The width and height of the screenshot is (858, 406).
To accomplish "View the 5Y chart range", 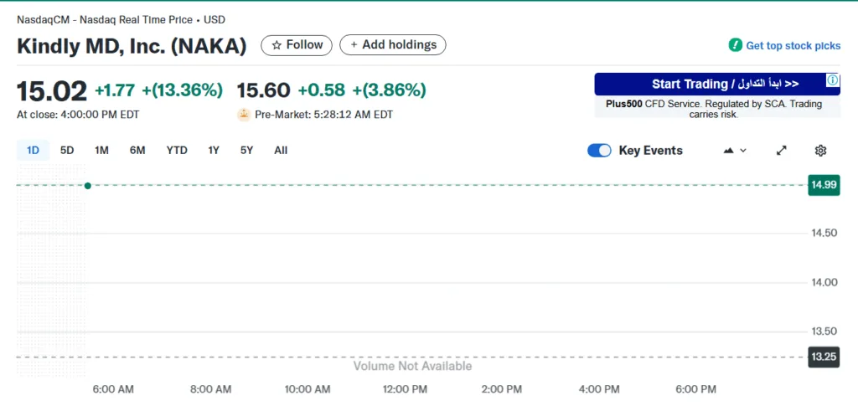I will point(246,151).
